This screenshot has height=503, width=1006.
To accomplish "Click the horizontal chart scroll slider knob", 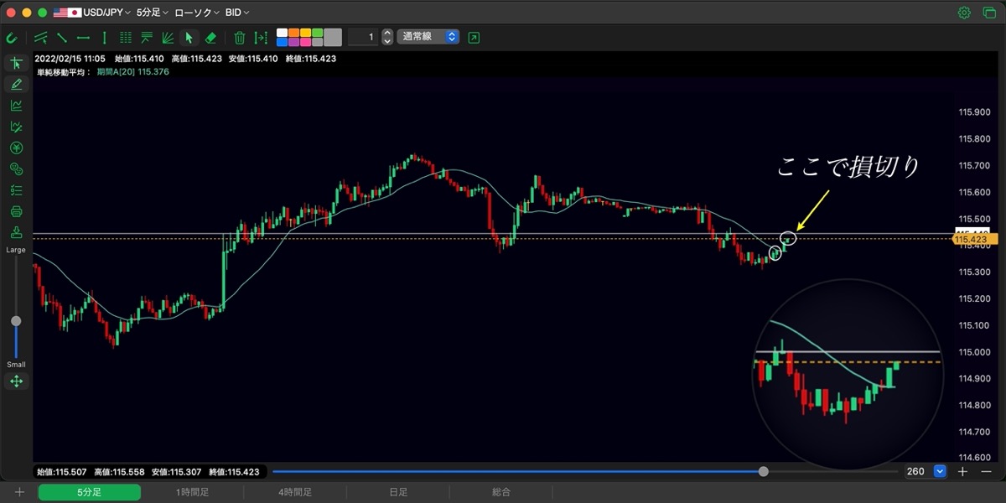I will point(764,471).
